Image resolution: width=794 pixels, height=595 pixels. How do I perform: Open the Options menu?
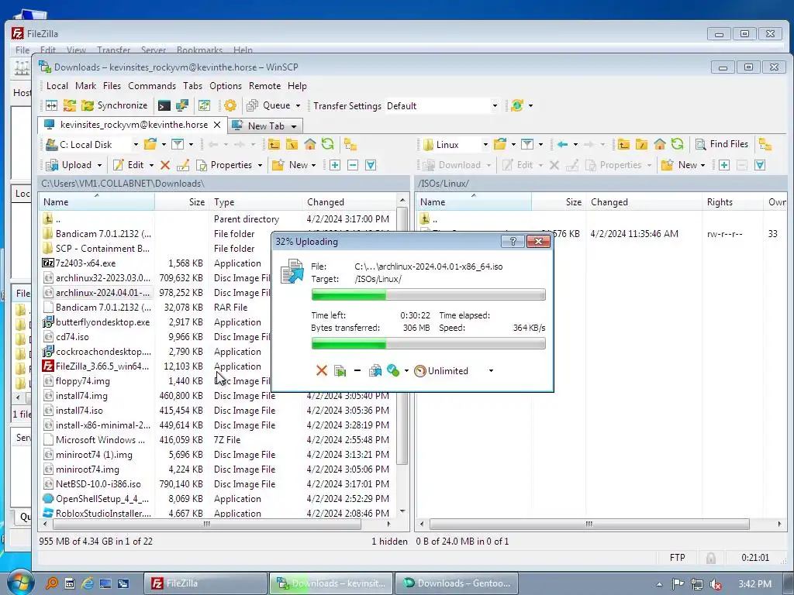[226, 86]
